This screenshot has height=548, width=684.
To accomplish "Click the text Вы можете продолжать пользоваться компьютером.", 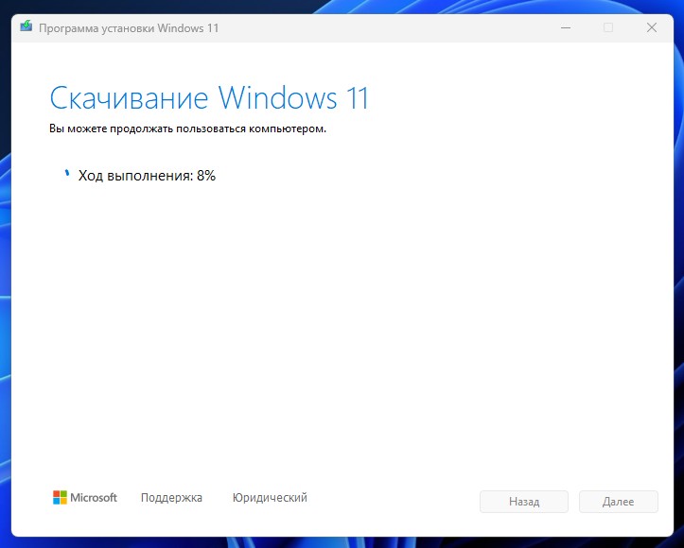I will (x=187, y=128).
